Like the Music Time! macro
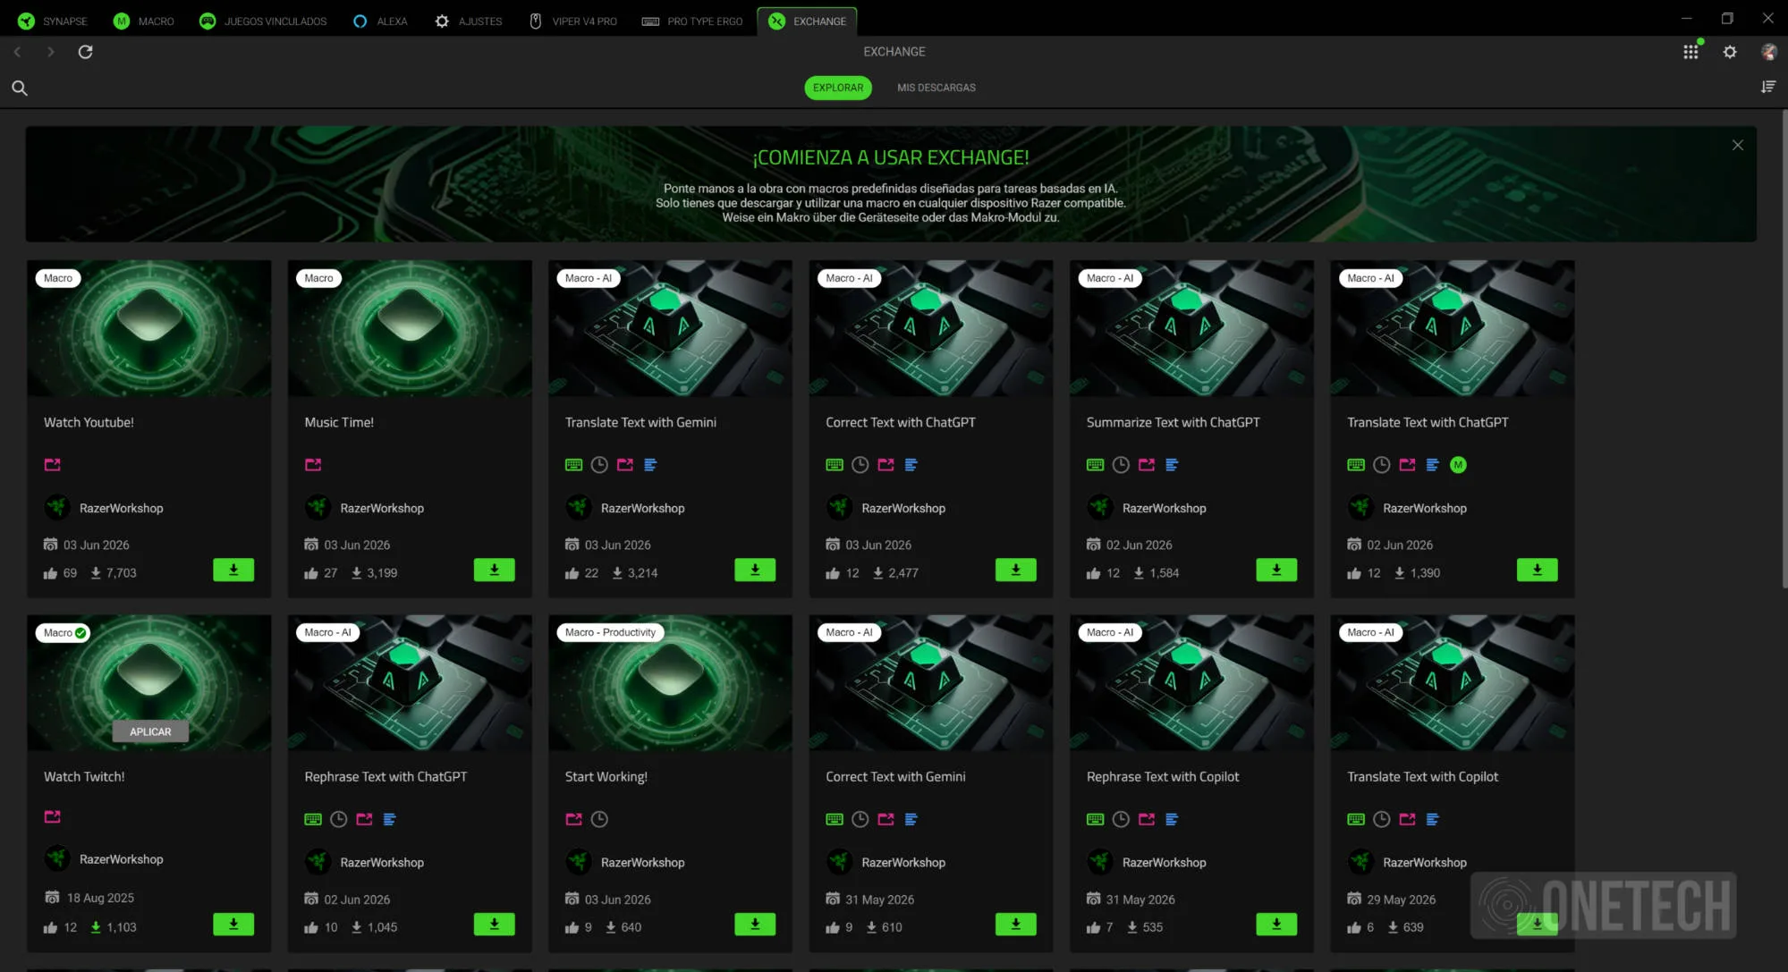 [x=311, y=573]
